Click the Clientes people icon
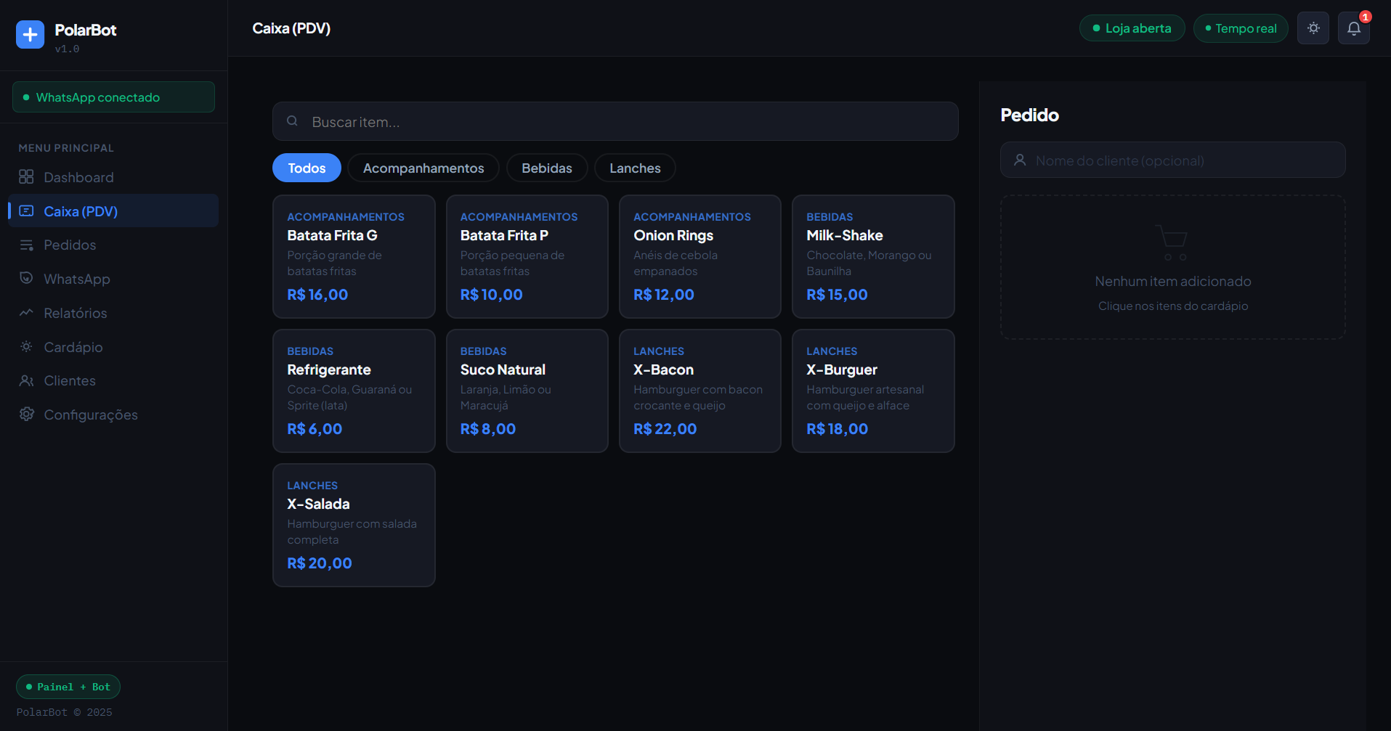Viewport: 1391px width, 731px height. [26, 381]
